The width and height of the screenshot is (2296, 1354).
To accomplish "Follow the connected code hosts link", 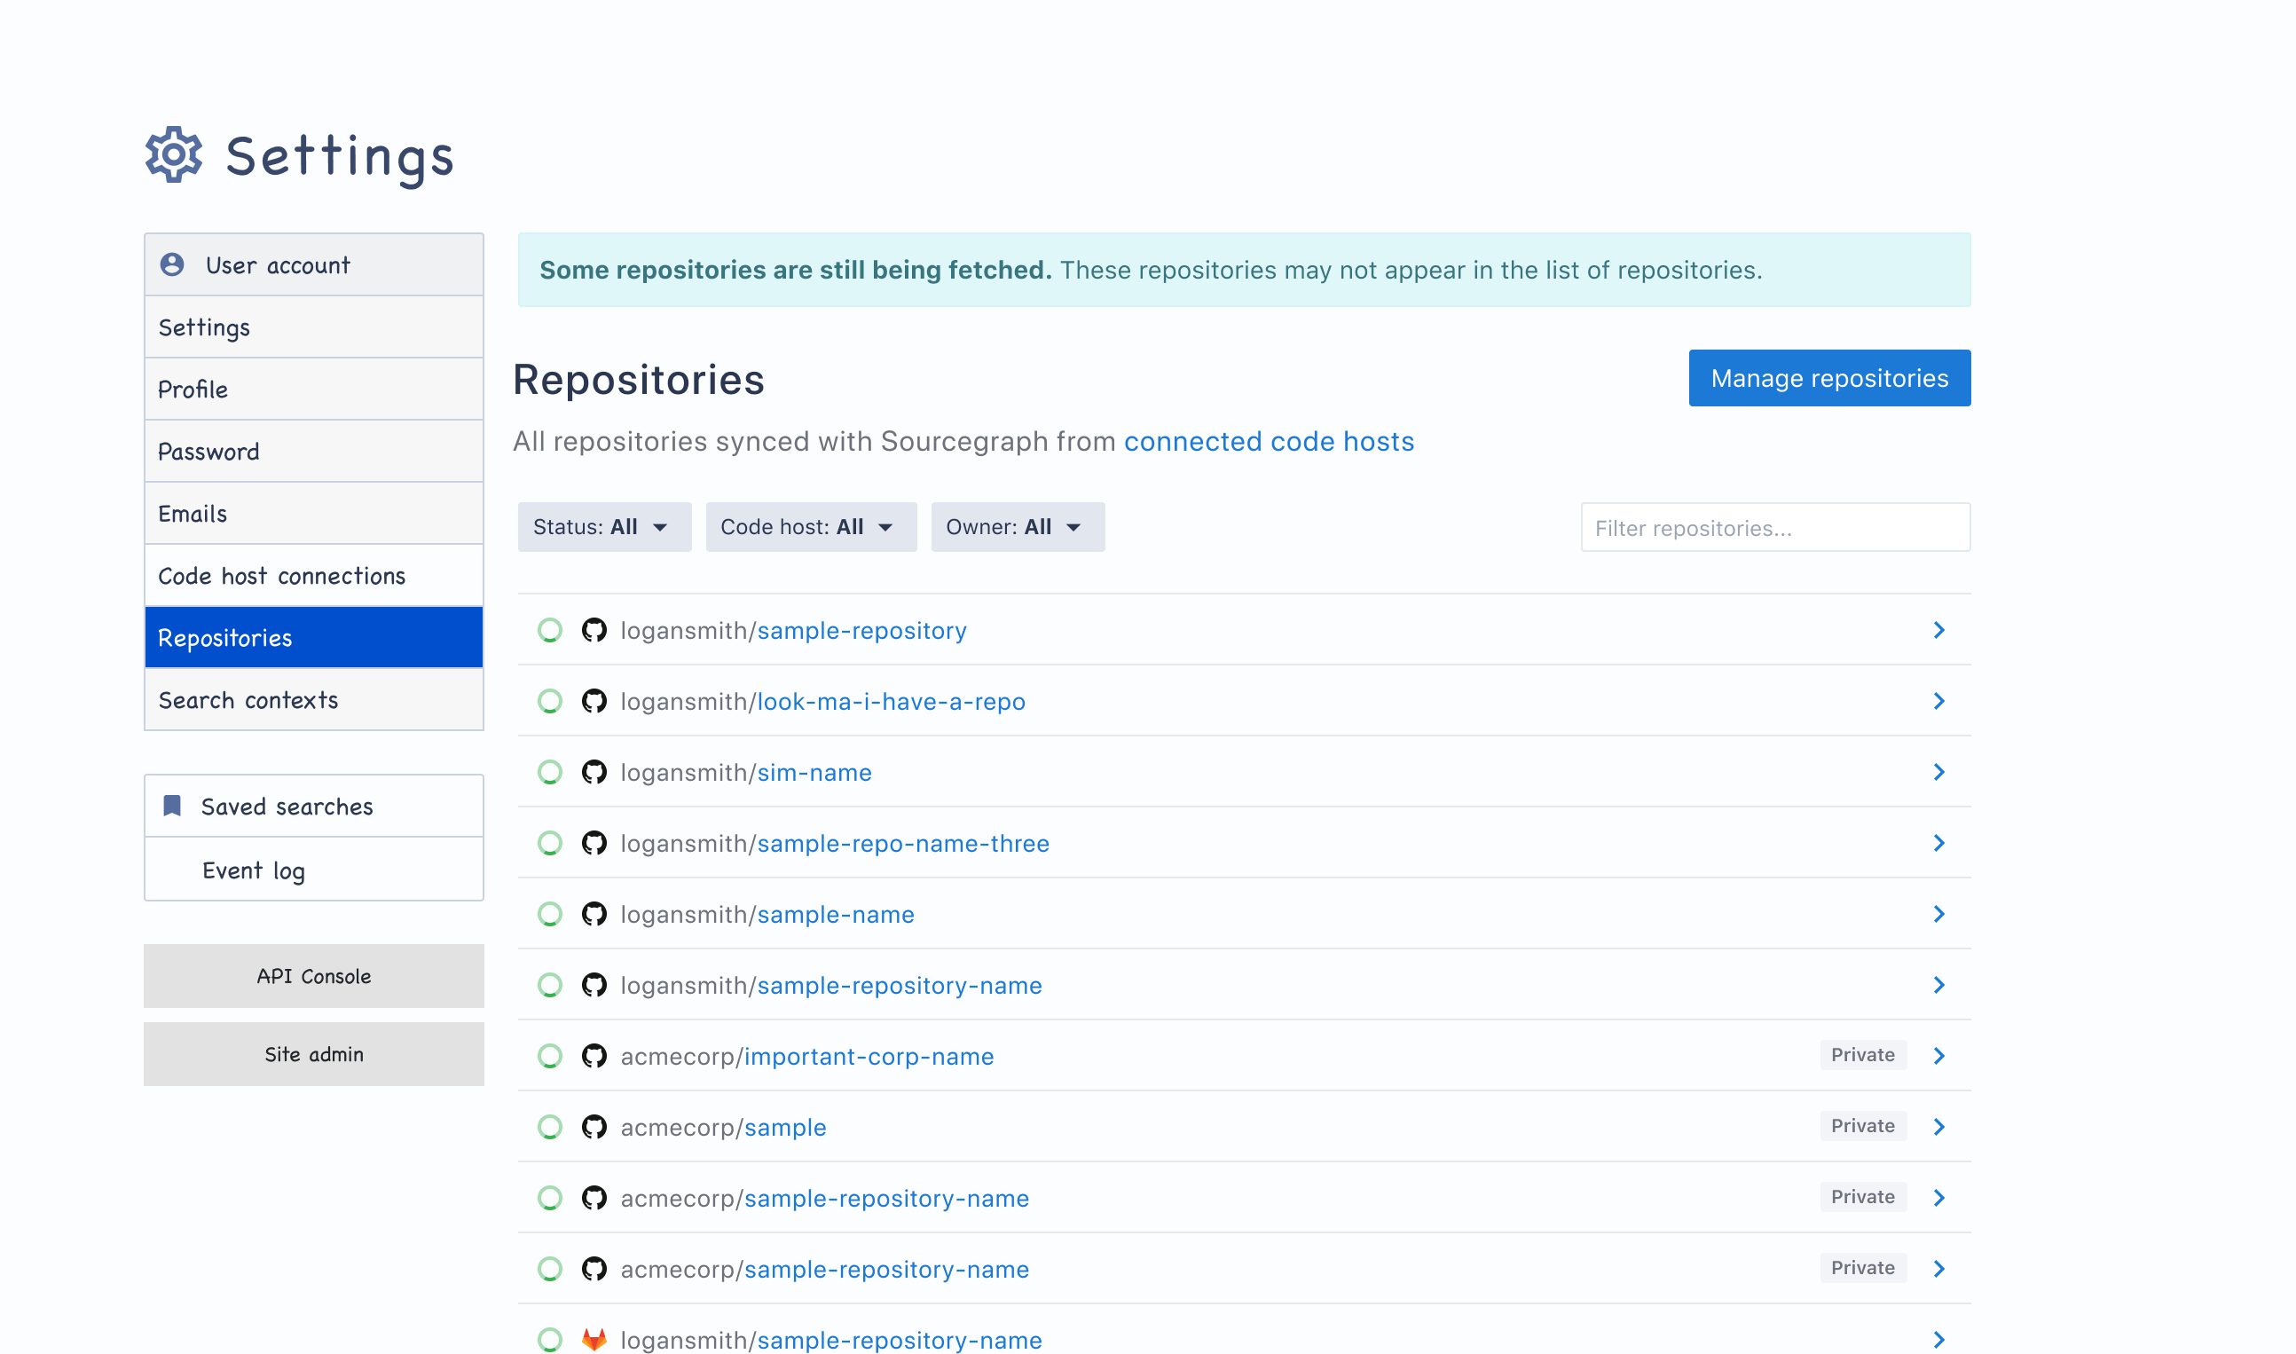I will [1268, 442].
